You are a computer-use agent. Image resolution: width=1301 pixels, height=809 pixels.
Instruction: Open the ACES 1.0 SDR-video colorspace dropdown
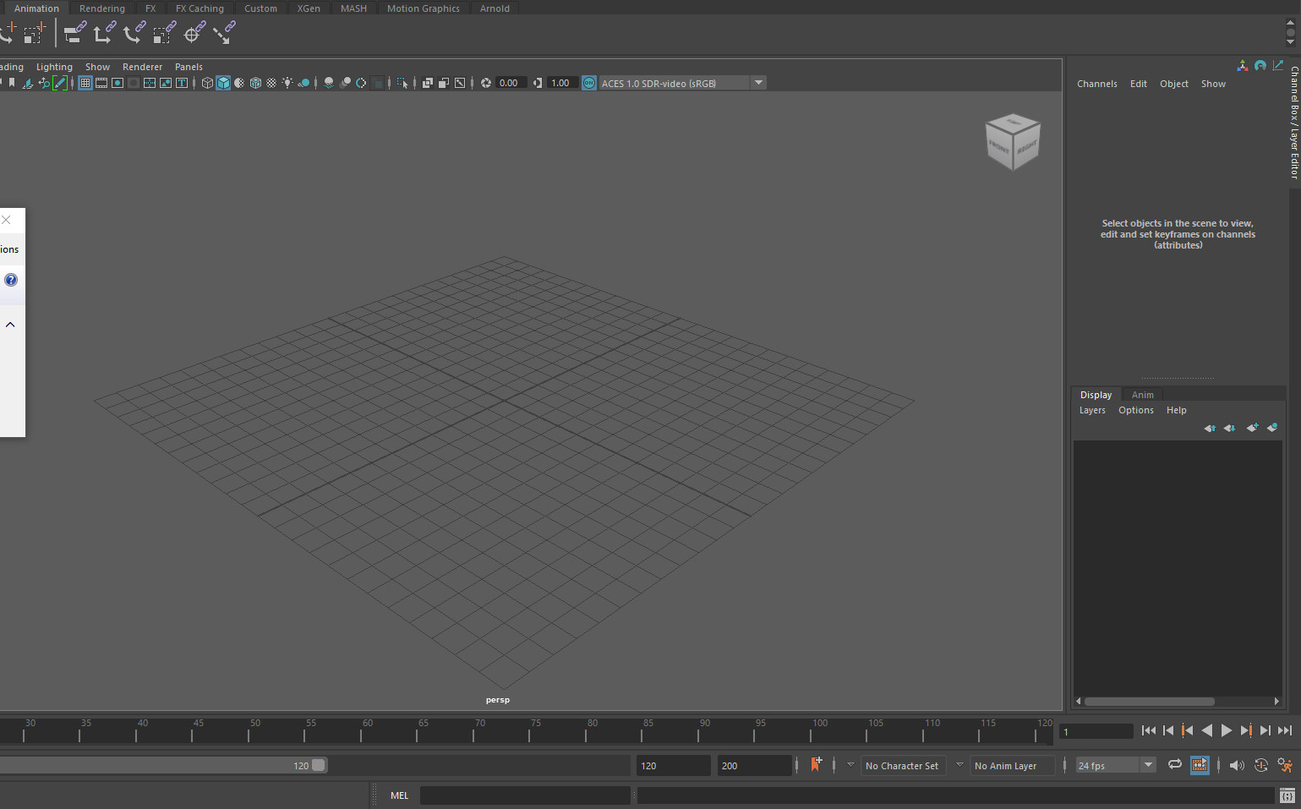758,82
